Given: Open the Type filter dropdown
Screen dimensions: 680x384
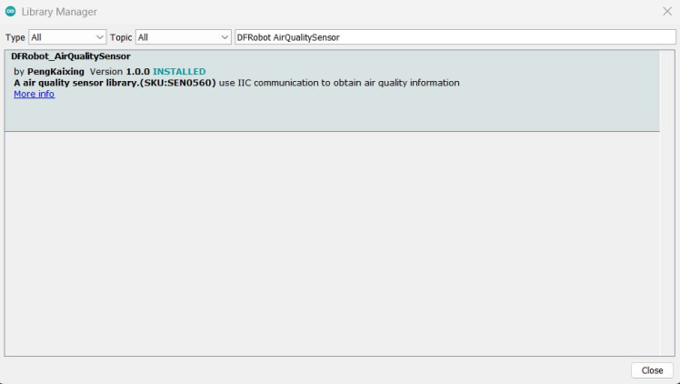Looking at the screenshot, I should [67, 37].
